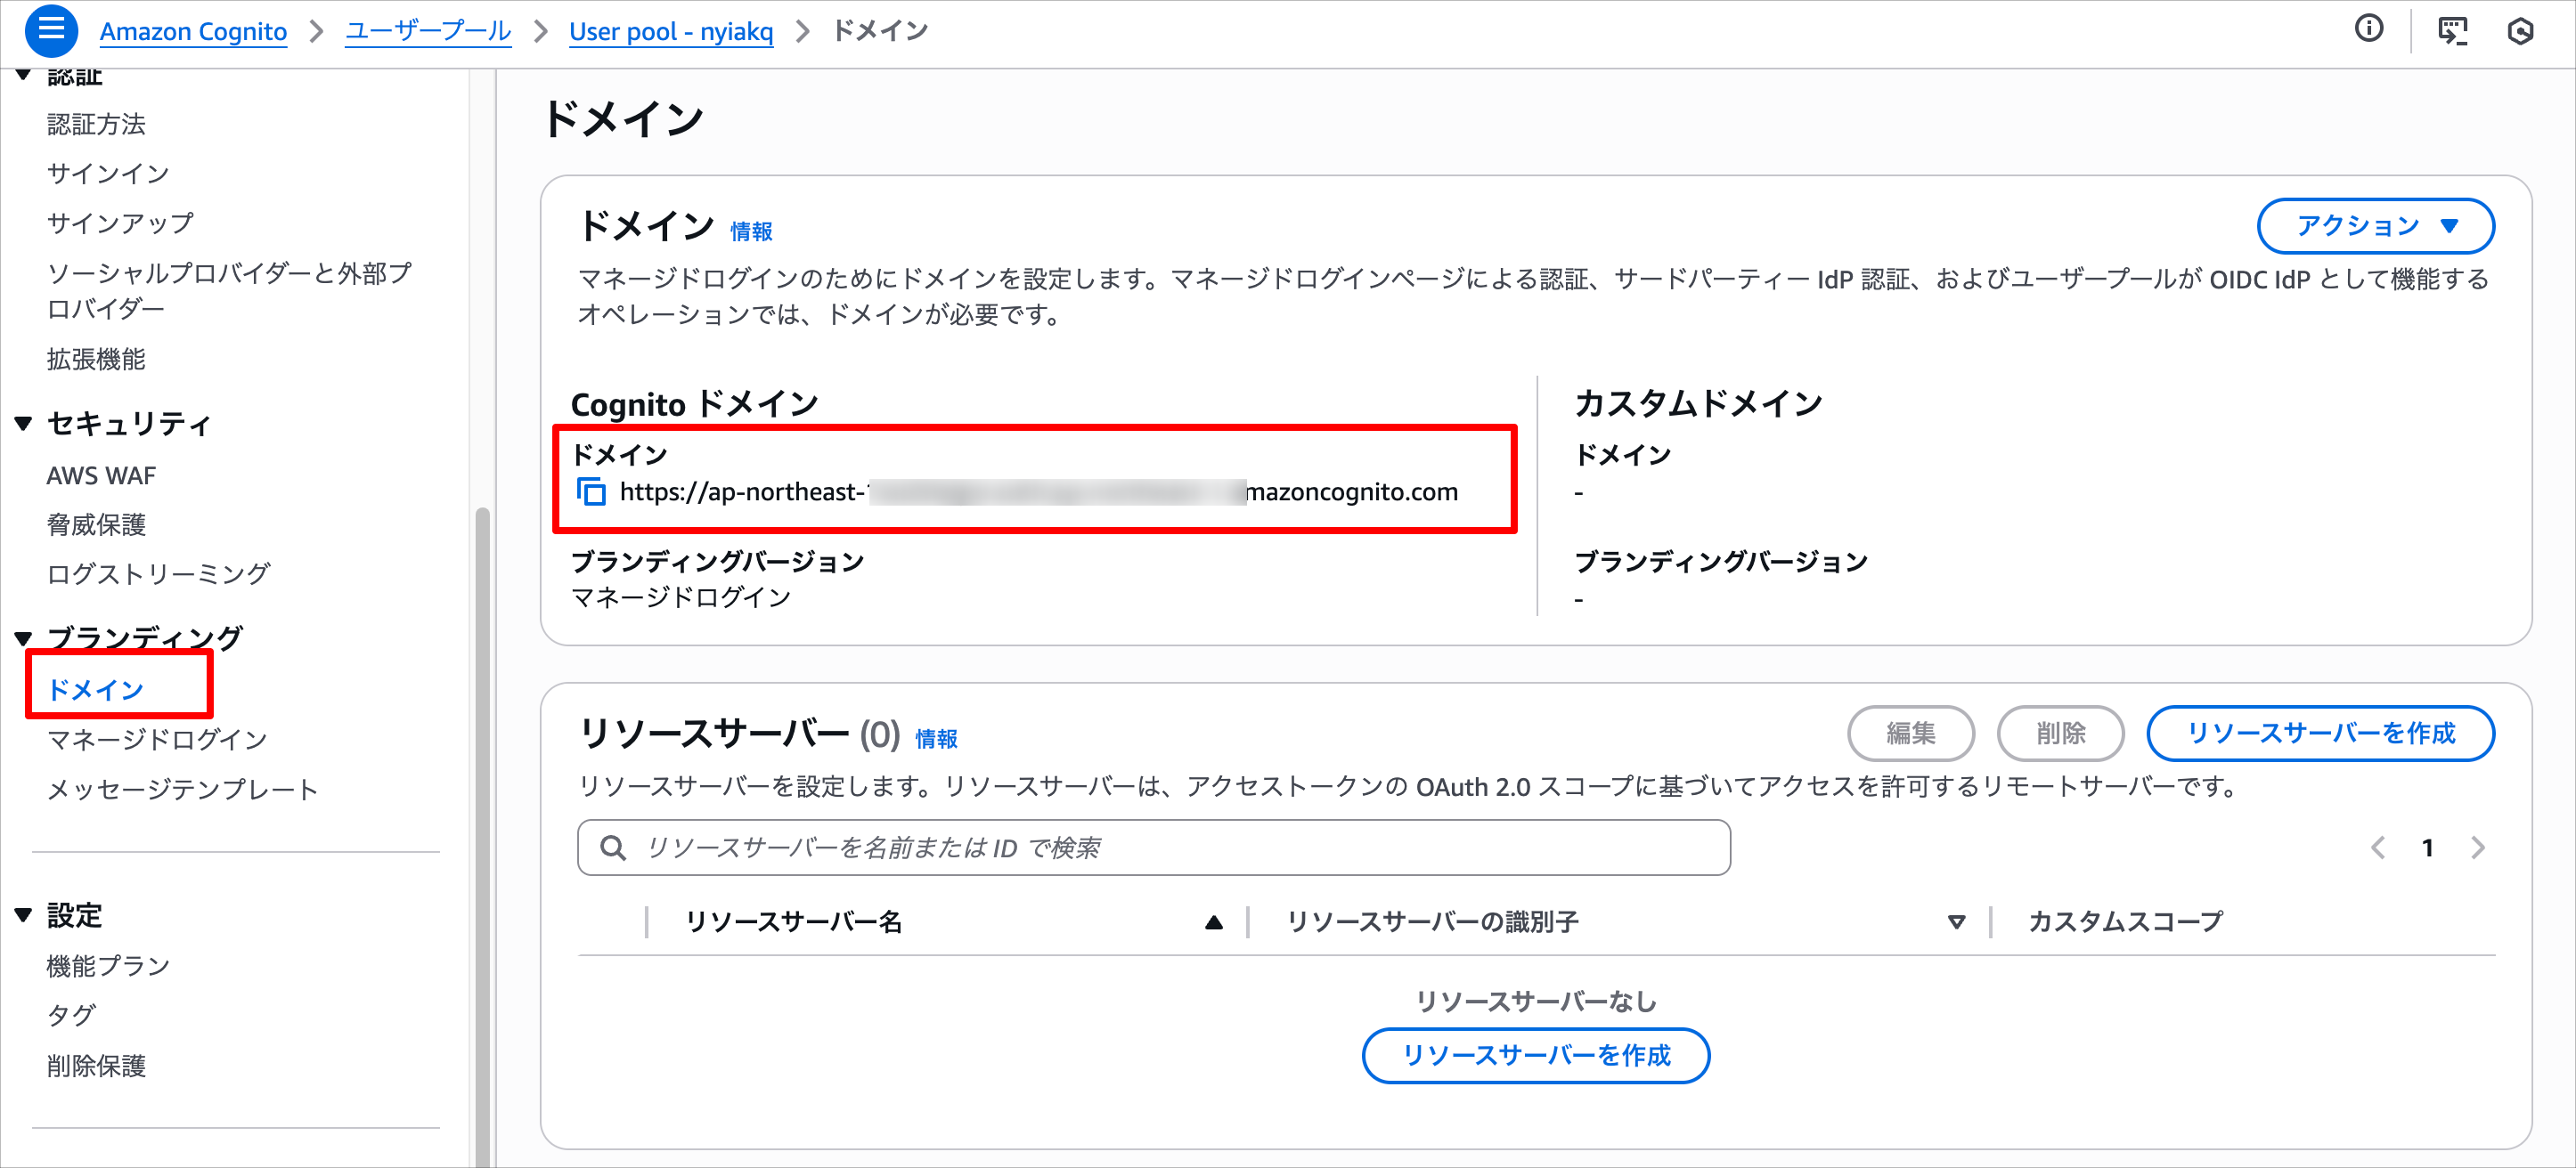
Task: Click the search magnifier icon in resource server field
Action: coord(613,848)
